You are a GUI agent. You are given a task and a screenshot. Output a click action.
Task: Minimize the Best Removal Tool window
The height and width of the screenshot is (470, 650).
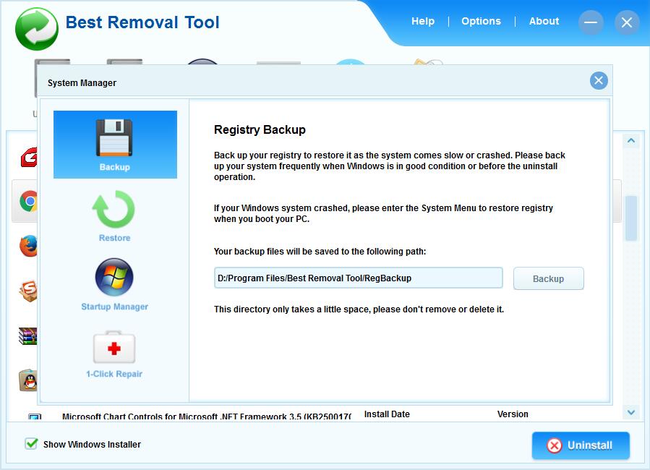point(591,22)
